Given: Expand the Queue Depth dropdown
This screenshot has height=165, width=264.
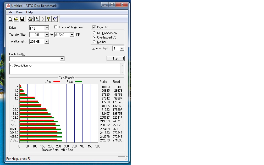Looking at the screenshot, I should pos(122,48).
